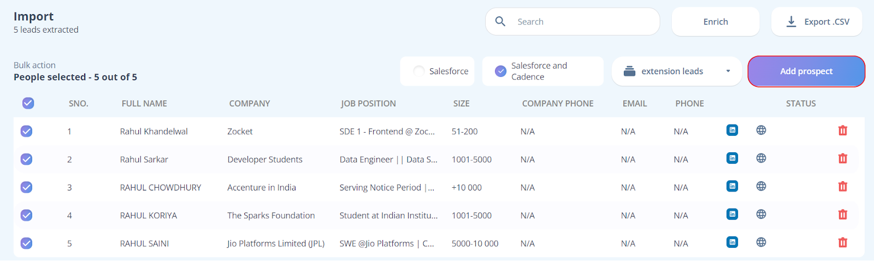Open LinkedIn profile for RAHUL CHOWDHURY
The width and height of the screenshot is (874, 268).
coord(732,186)
